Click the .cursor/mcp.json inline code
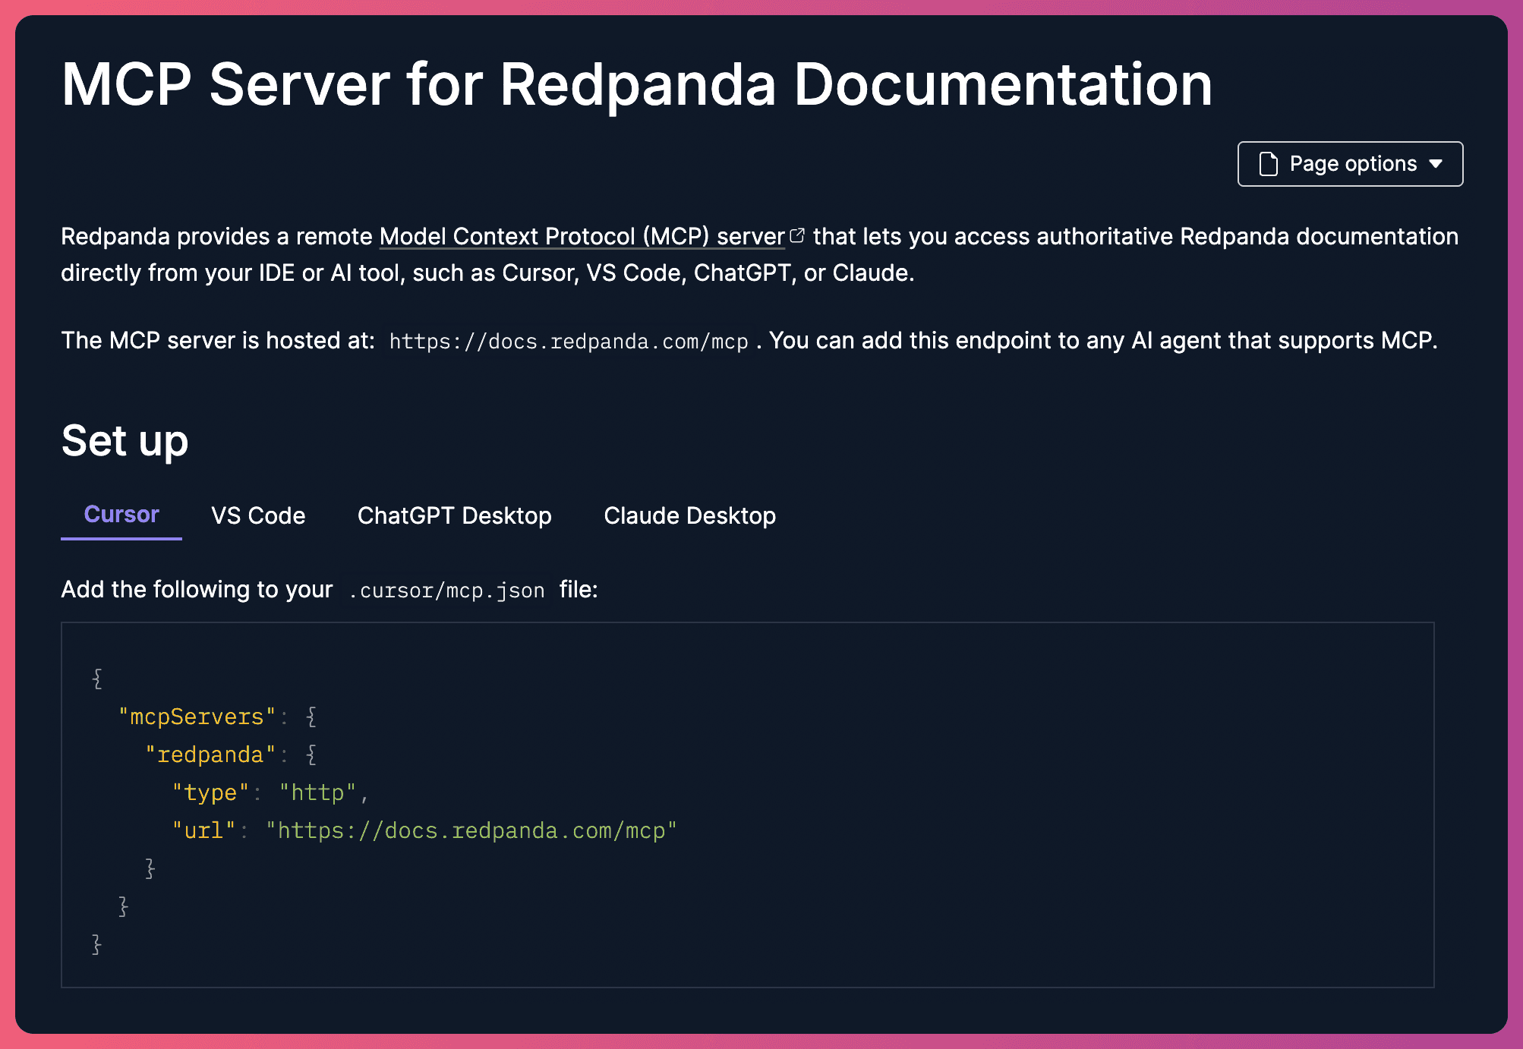 point(447,591)
